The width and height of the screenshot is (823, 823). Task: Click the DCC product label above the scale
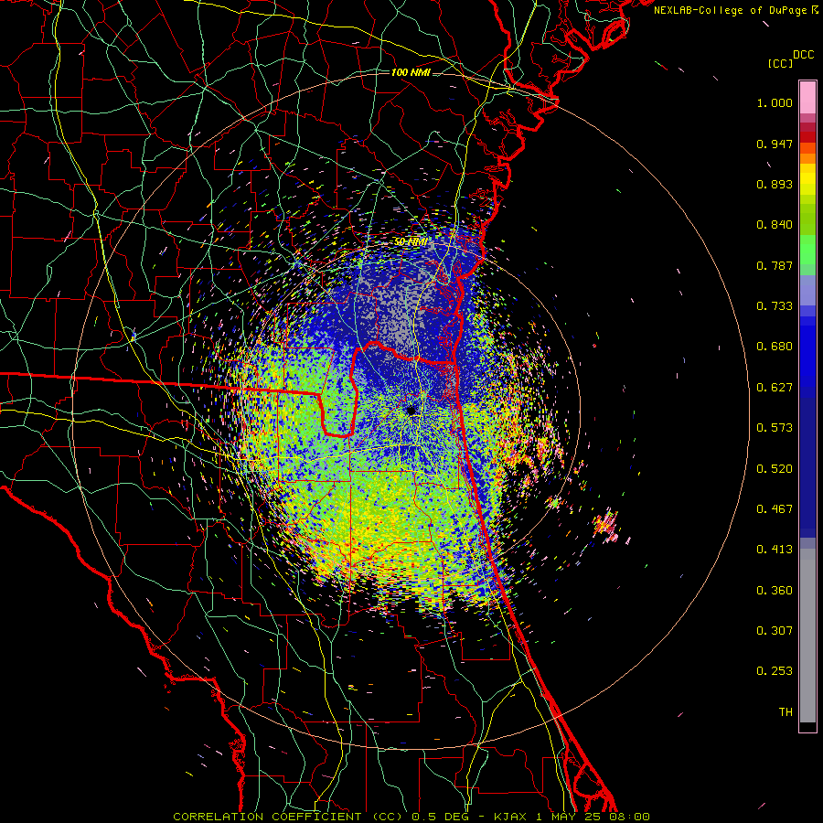pos(803,55)
